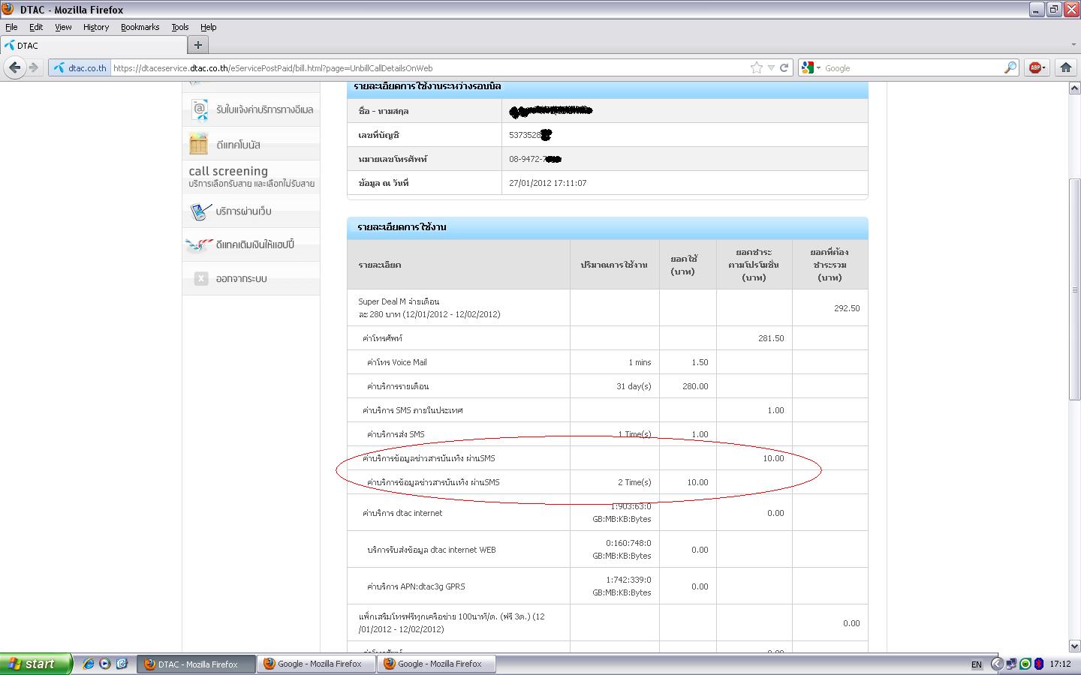Click the ค่าโทร Voice Mail row label

pyautogui.click(x=396, y=362)
